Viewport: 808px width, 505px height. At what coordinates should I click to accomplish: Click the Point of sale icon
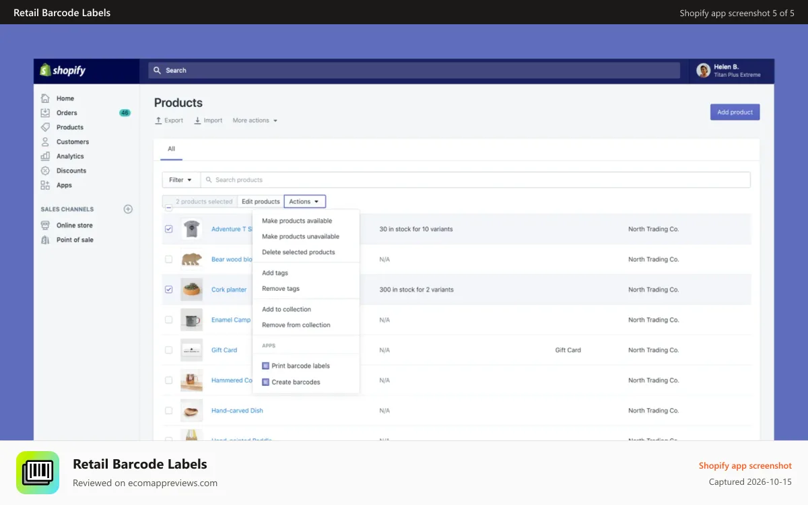coord(45,240)
